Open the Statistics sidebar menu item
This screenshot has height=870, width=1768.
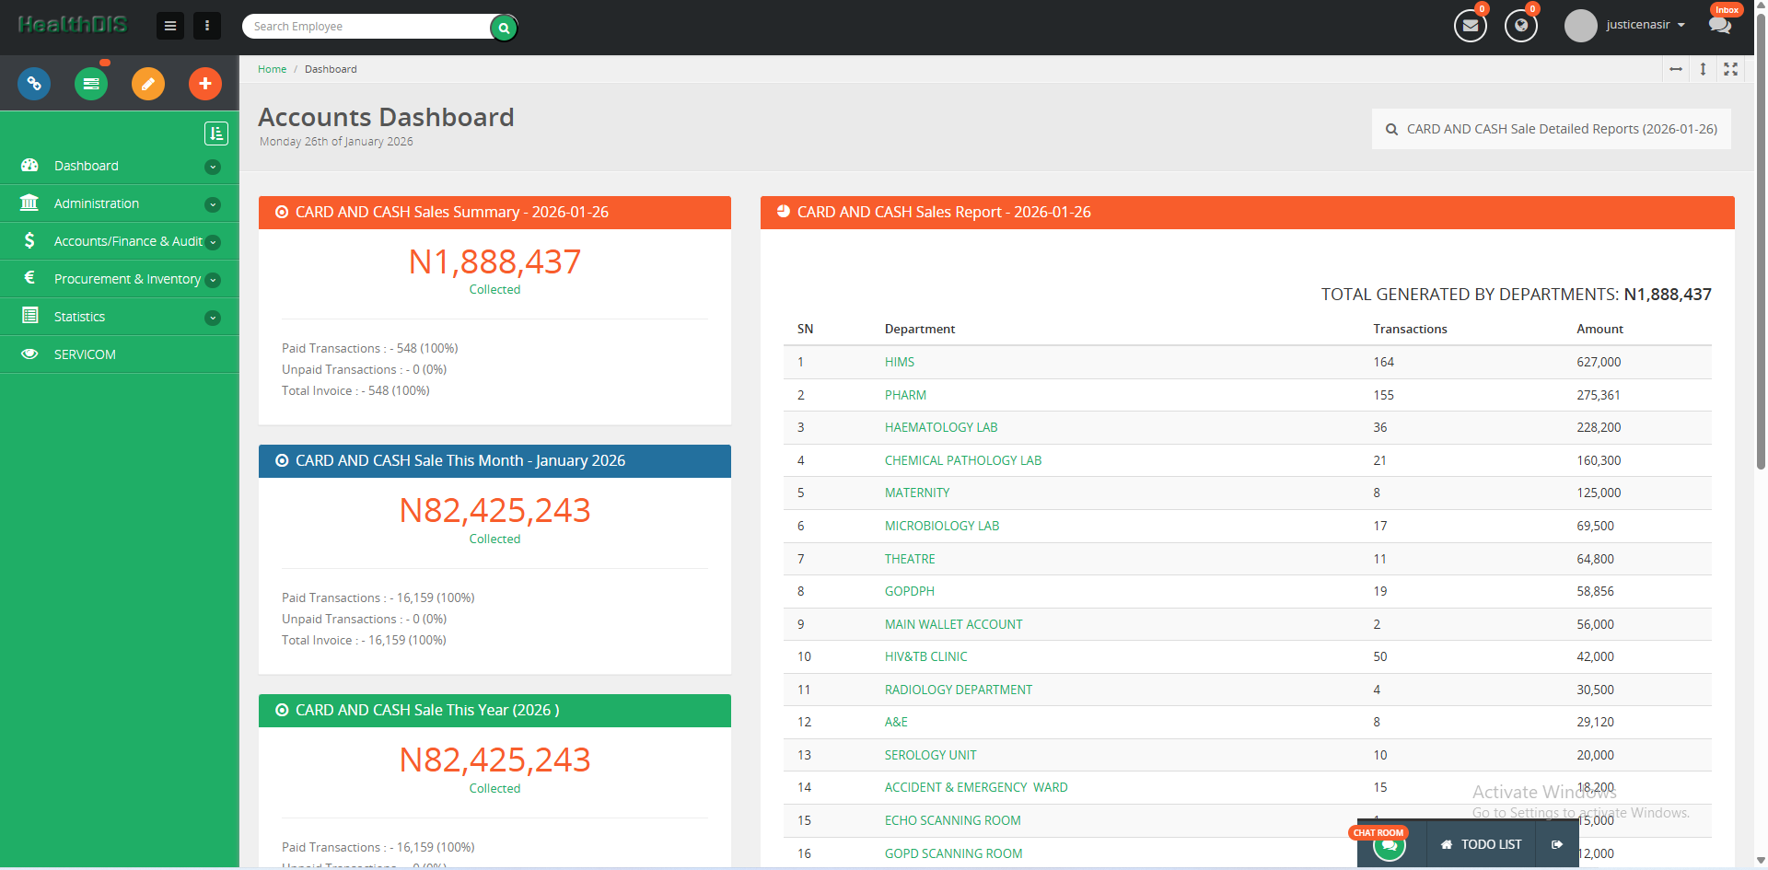pyautogui.click(x=80, y=317)
